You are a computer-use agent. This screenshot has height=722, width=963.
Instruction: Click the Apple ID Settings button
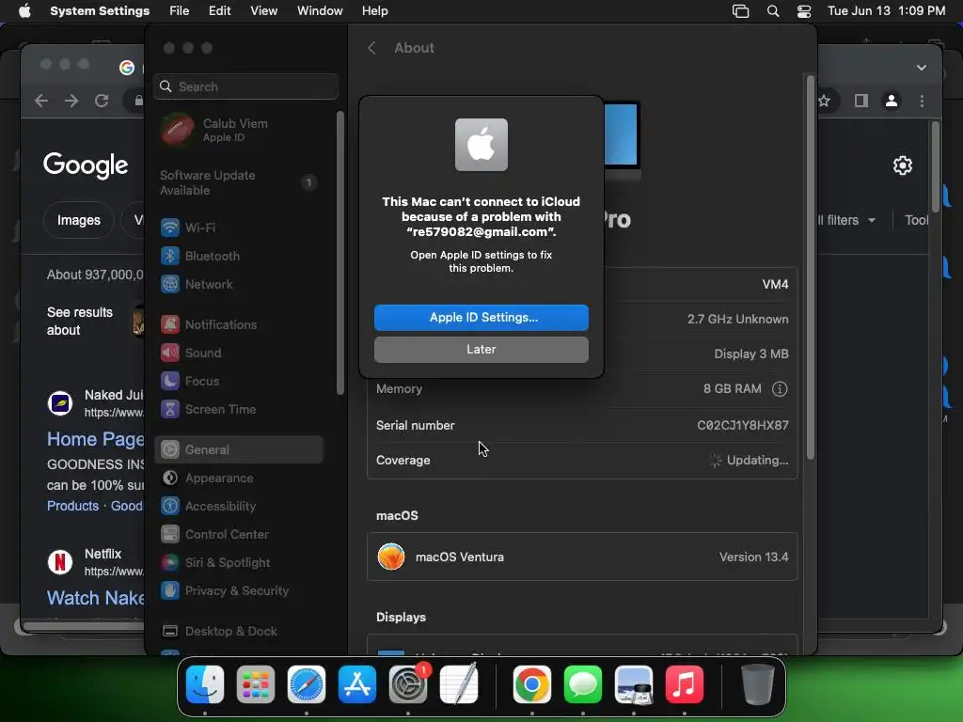pos(481,318)
